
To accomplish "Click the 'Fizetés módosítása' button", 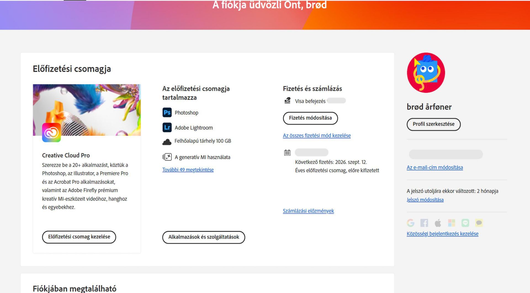I will (x=310, y=118).
